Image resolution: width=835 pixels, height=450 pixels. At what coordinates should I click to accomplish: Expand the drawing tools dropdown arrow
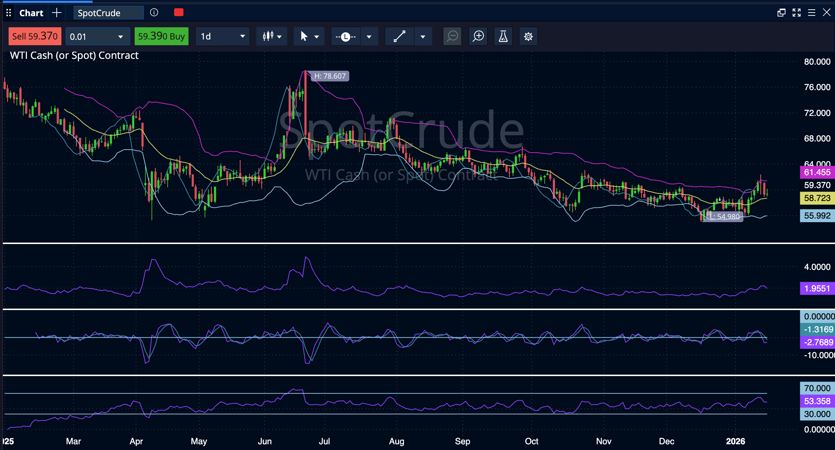click(423, 37)
